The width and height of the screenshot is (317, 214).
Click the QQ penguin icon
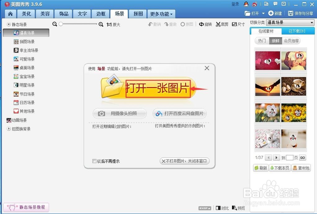(x=246, y=4)
